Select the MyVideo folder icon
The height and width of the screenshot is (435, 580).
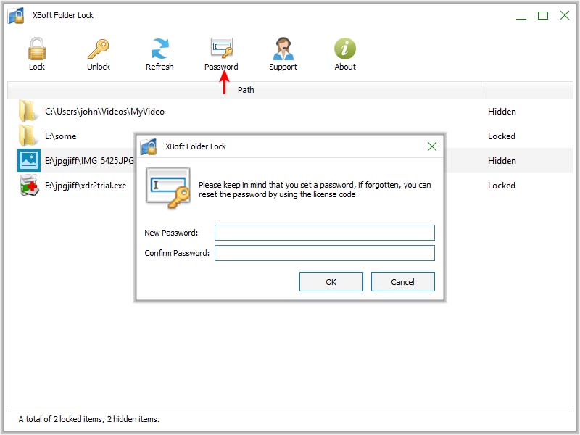point(28,111)
